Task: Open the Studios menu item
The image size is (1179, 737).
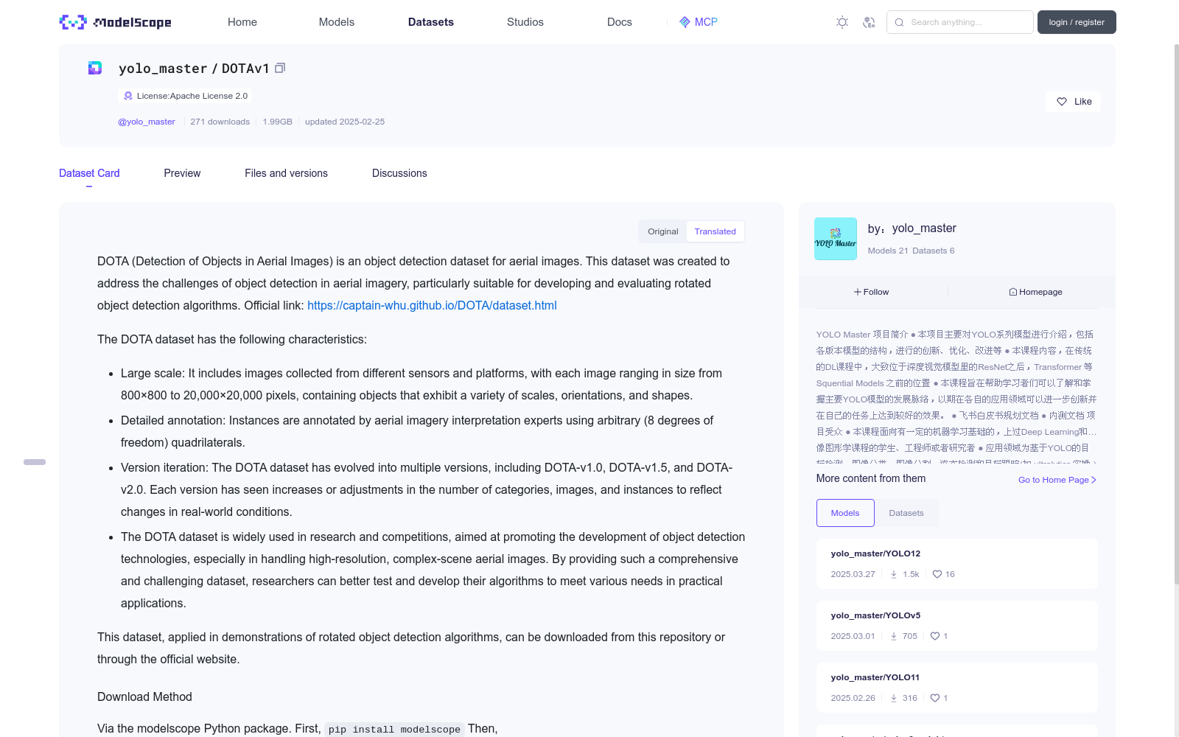Action: click(x=525, y=22)
